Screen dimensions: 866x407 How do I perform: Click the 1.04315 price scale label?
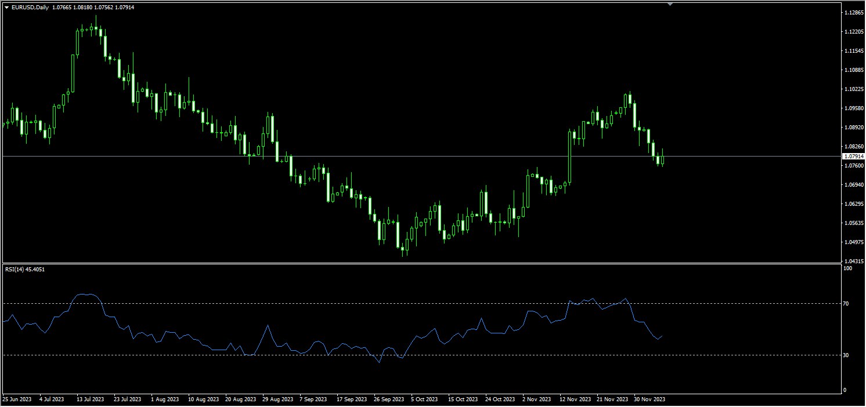click(x=853, y=261)
